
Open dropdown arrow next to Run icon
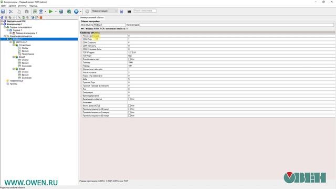click(56, 12)
